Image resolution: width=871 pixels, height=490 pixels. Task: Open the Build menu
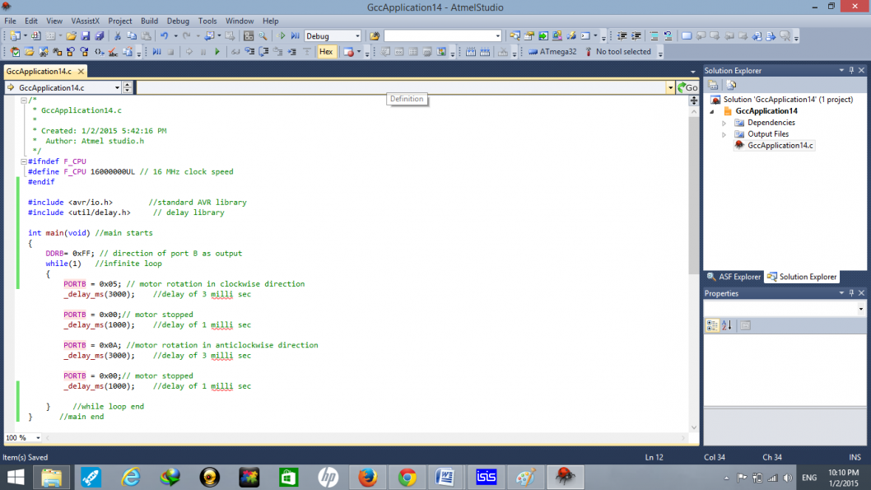click(149, 21)
